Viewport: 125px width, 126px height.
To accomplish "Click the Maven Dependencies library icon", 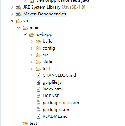I will (19, 14).
